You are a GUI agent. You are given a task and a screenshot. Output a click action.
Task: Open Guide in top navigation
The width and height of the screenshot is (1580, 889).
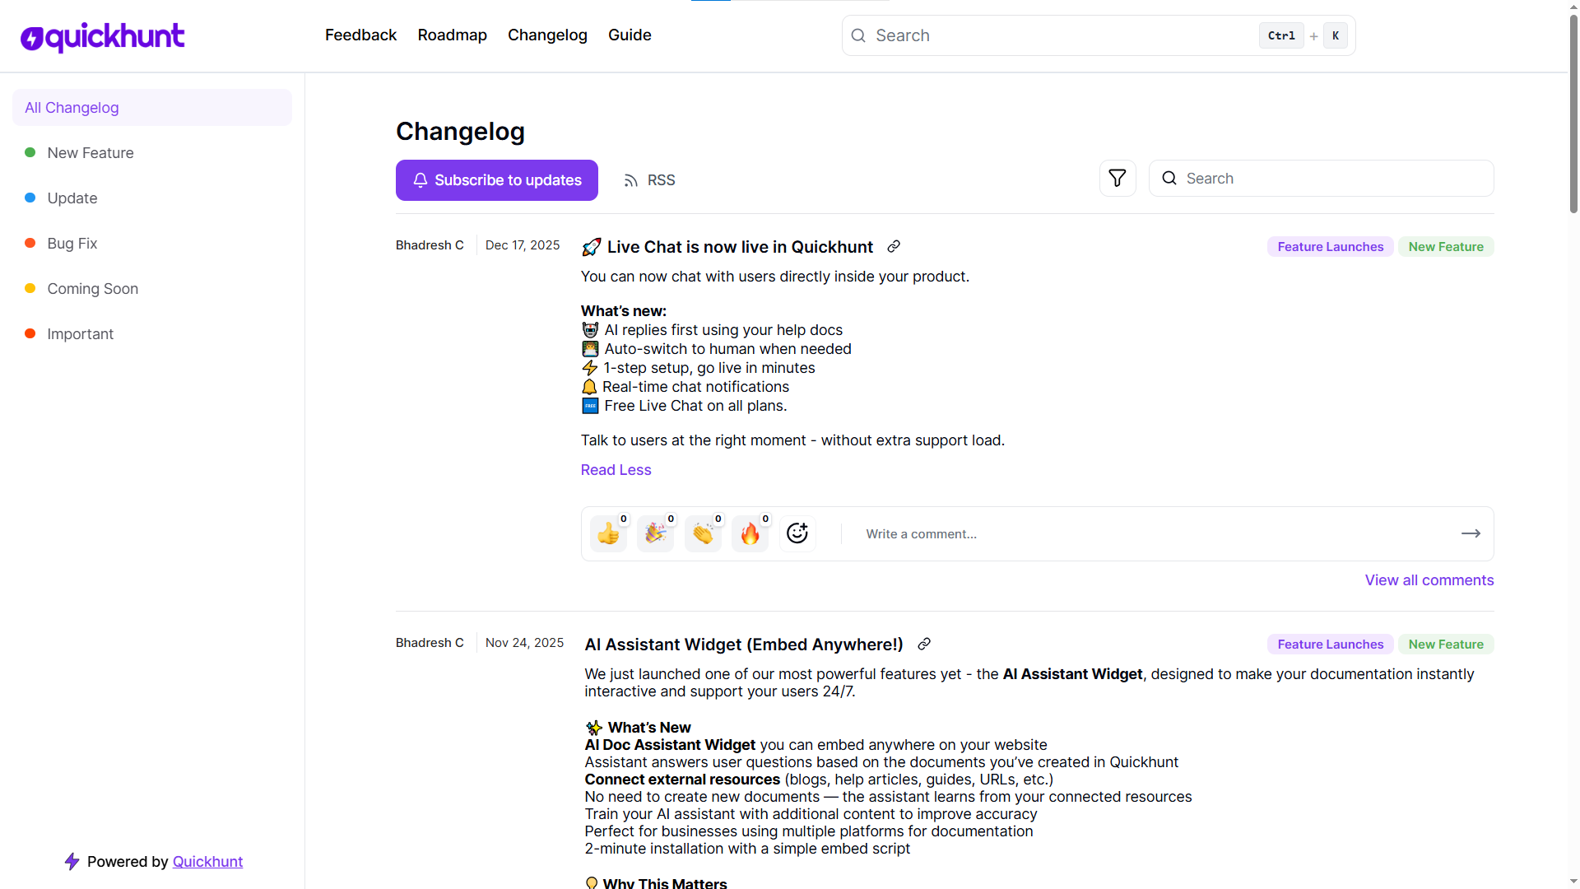[x=630, y=35]
